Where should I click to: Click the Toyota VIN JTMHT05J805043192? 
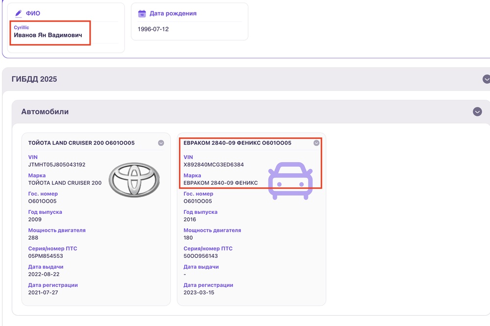point(57,165)
